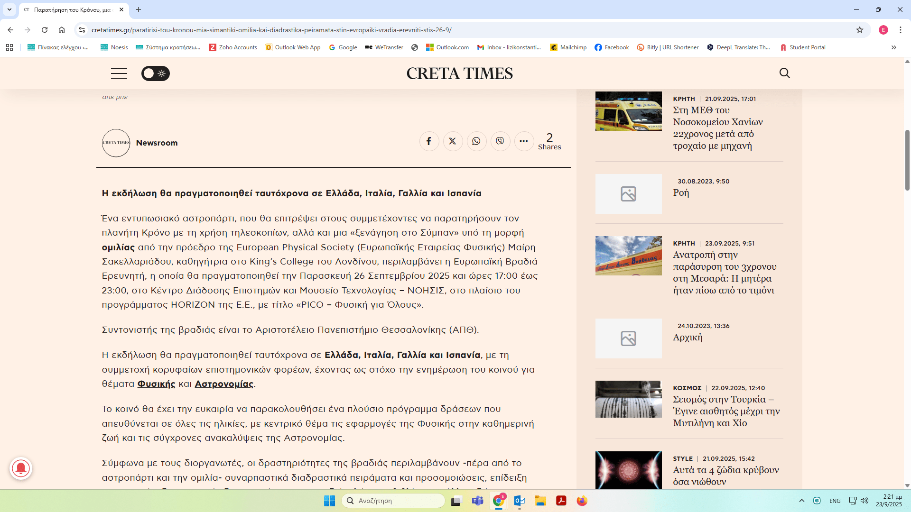The height and width of the screenshot is (512, 911).
Task: Open the Φυσικής link in article
Action: [x=156, y=384]
